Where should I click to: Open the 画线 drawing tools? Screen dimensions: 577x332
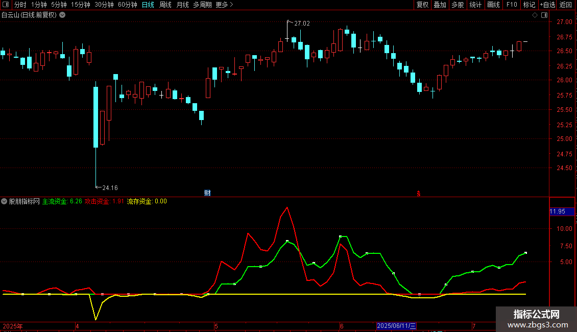(493, 5)
